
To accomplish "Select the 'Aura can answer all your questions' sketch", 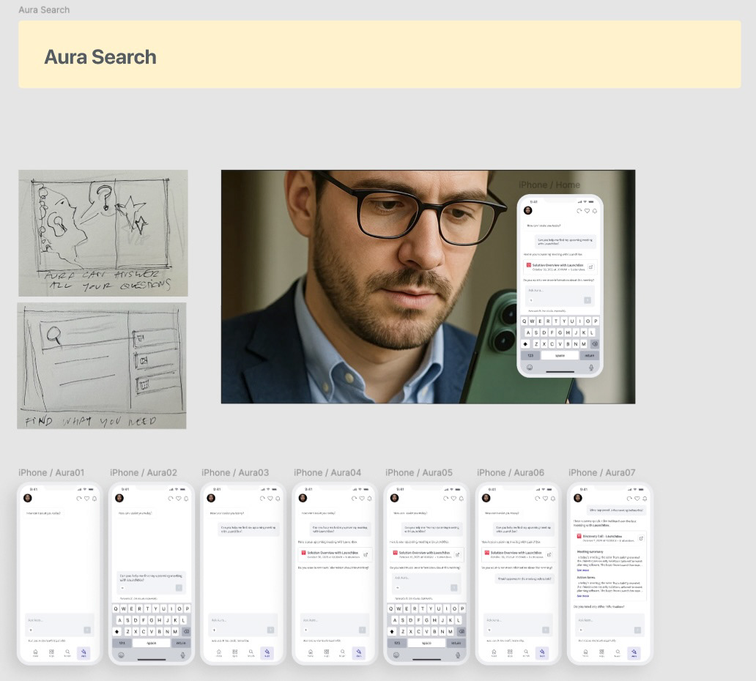I will (103, 234).
